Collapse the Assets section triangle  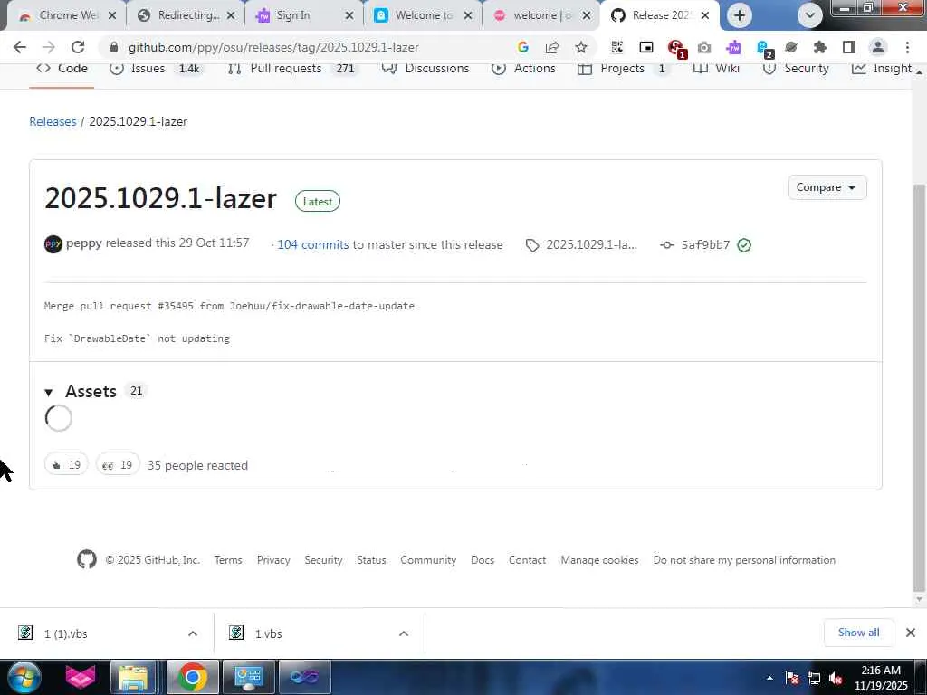click(49, 392)
